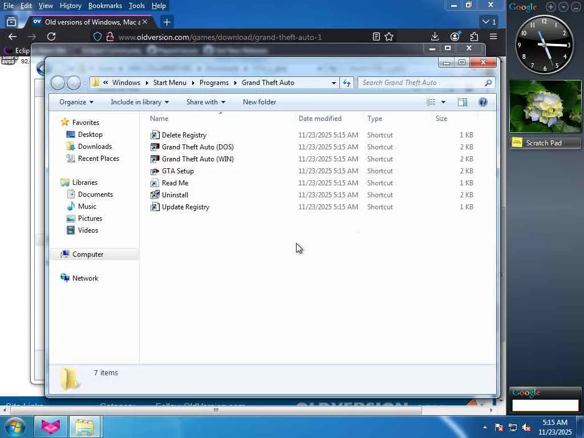The image size is (584, 438).
Task: Select the Update Registry shortcut icon
Action: click(155, 206)
